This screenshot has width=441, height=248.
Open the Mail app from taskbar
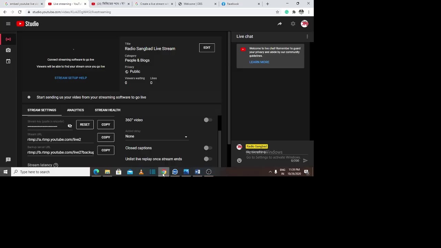(x=130, y=172)
